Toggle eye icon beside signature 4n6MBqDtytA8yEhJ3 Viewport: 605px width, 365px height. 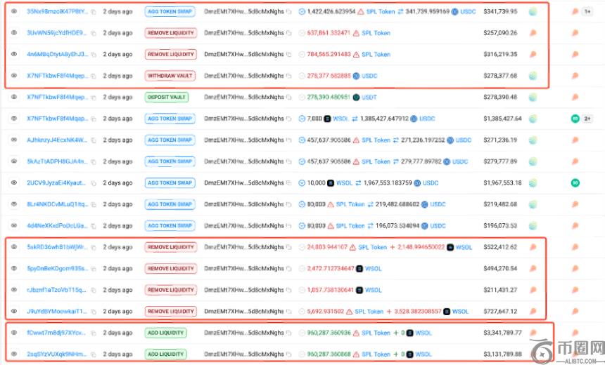tap(13, 54)
